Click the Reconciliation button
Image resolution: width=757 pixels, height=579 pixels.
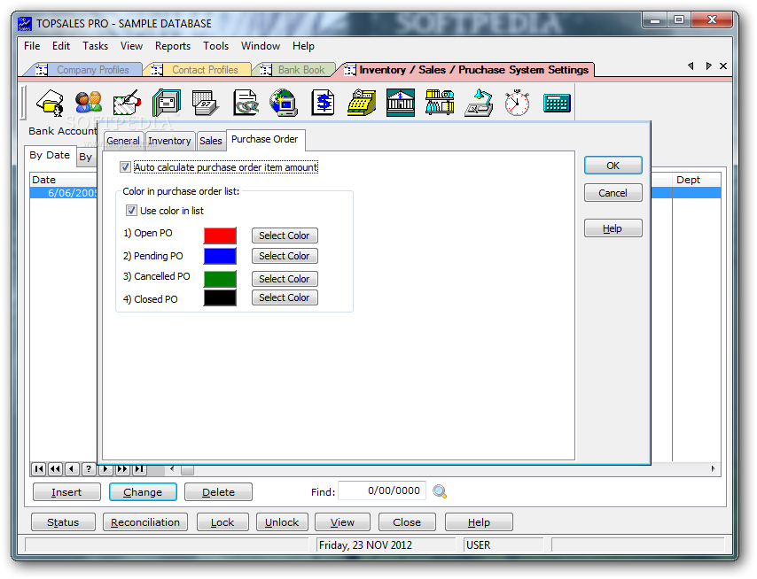[145, 522]
